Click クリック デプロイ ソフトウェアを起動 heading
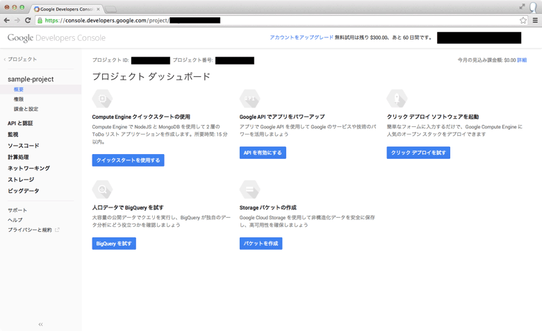This screenshot has width=542, height=331. point(433,117)
